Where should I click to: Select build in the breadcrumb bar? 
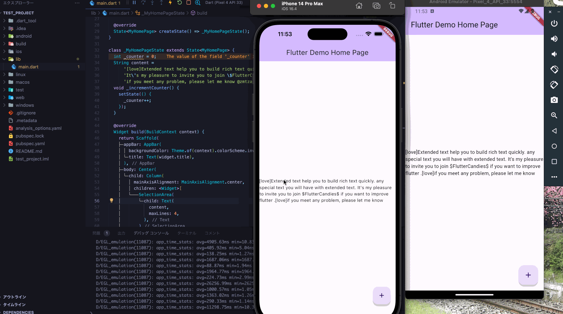coord(201,13)
